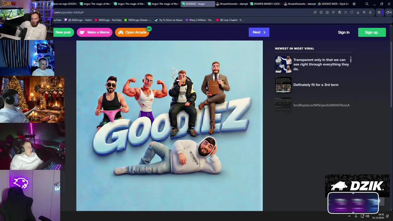Open the easy setup menu icon
393x221 pixels.
[364, 12]
